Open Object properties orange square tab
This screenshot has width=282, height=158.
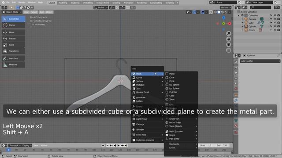tap(236, 95)
